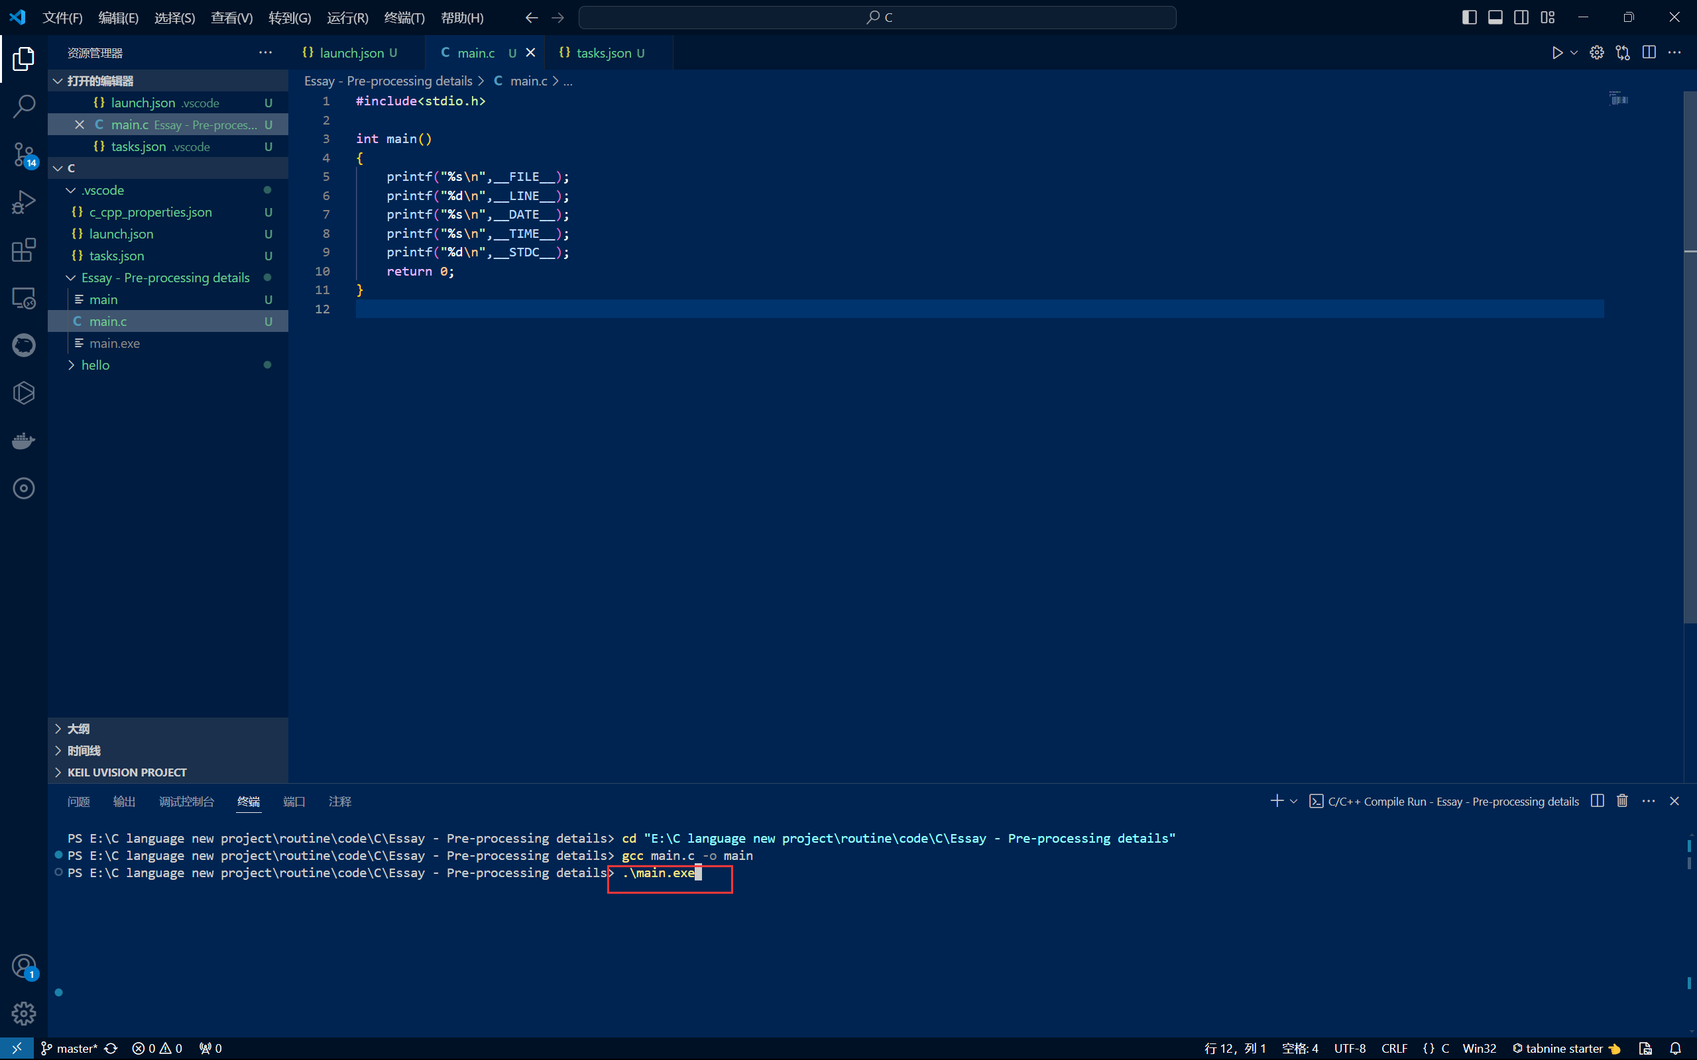Open customize layout icon
This screenshot has width=1697, height=1060.
(1548, 17)
